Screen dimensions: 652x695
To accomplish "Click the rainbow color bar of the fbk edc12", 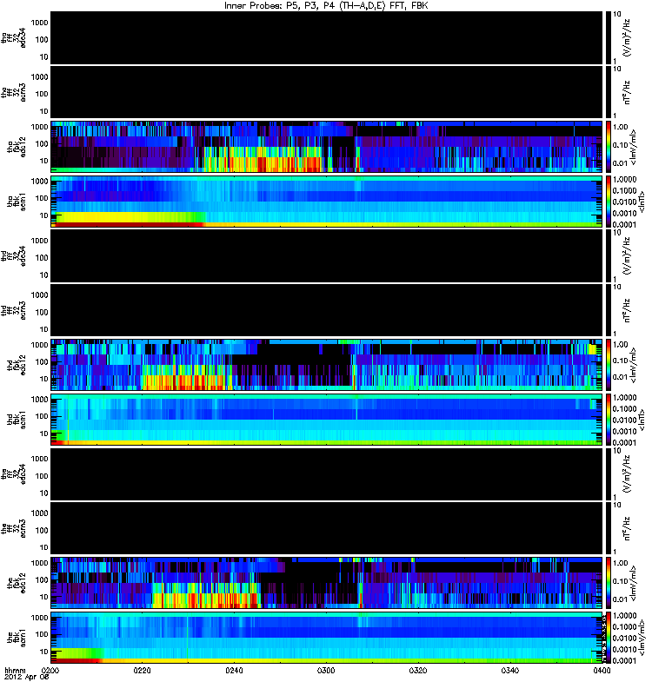I will [608, 583].
